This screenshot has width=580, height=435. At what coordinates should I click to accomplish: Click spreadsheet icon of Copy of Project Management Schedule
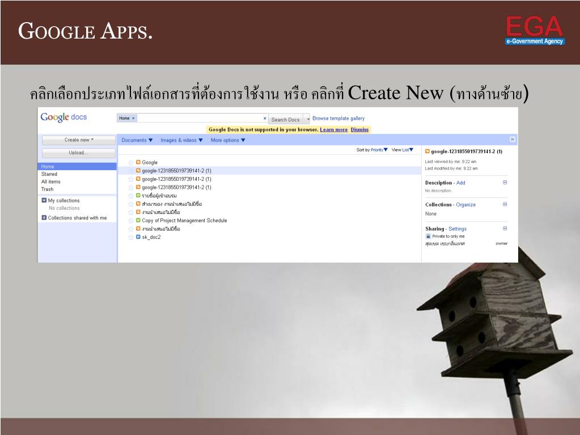(x=138, y=221)
